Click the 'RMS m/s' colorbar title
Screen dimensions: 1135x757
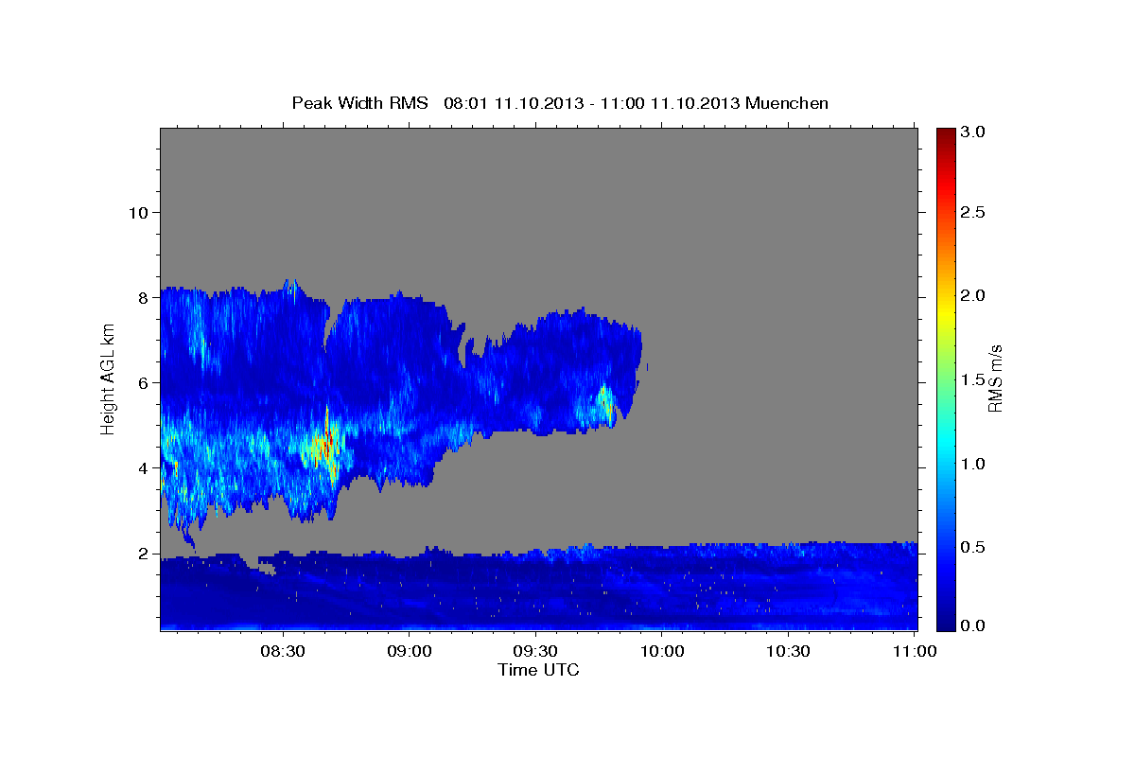click(x=995, y=378)
